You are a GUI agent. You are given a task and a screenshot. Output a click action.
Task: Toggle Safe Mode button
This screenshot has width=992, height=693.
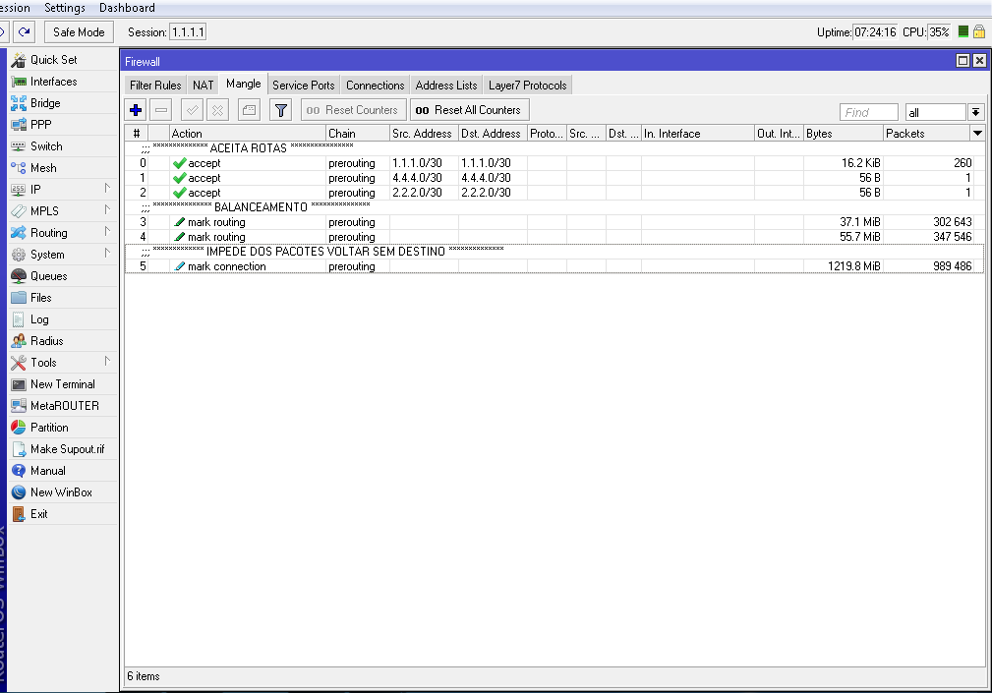tap(79, 32)
